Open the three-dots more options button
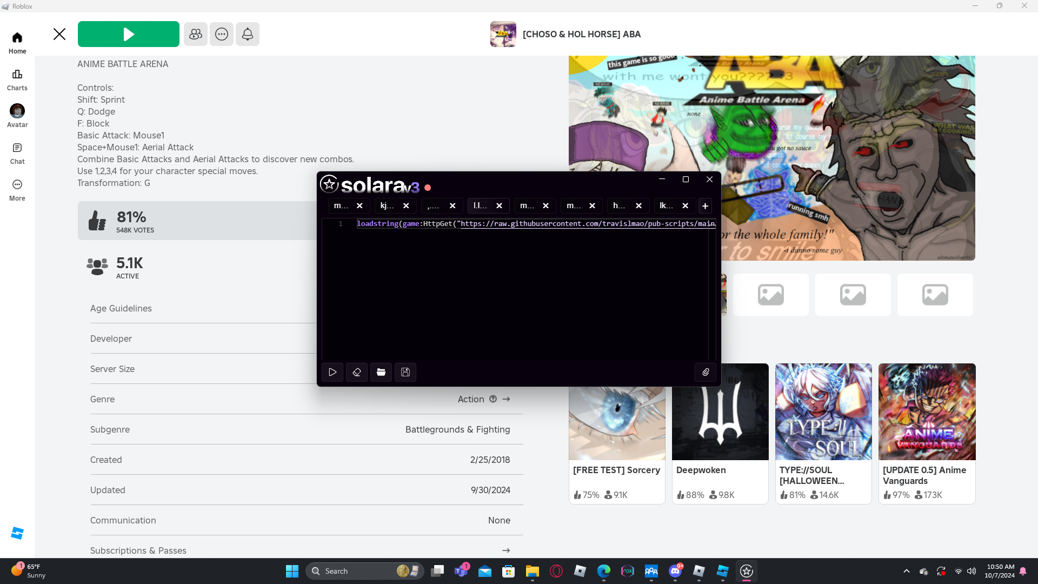 tap(222, 34)
